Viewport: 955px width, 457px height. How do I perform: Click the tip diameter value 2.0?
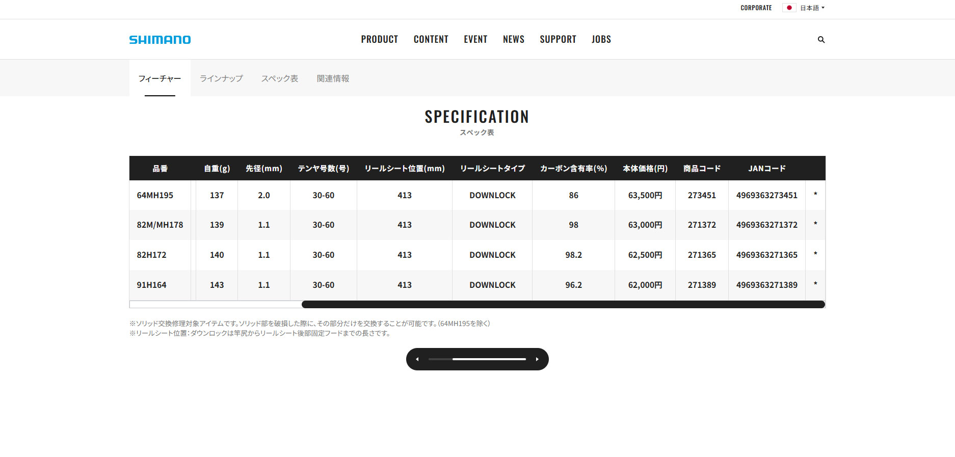(264, 195)
